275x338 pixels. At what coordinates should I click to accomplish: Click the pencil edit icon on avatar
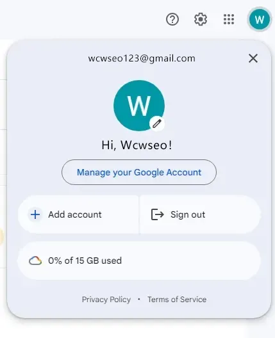coord(157,124)
